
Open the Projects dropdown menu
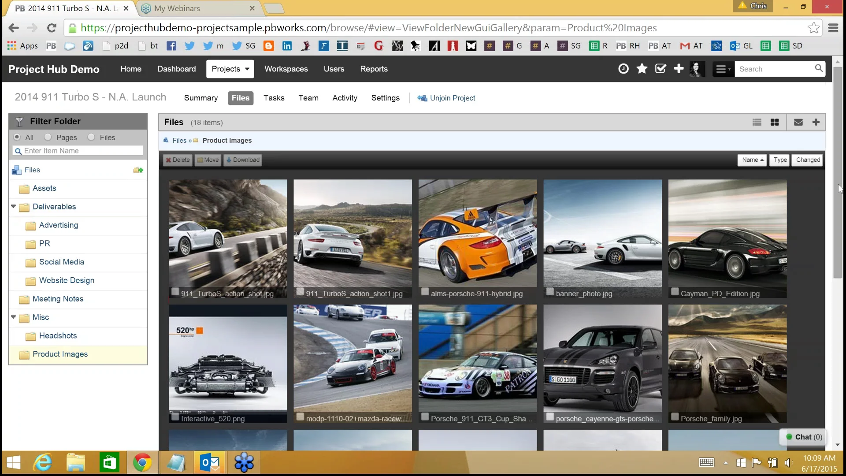pyautogui.click(x=230, y=69)
